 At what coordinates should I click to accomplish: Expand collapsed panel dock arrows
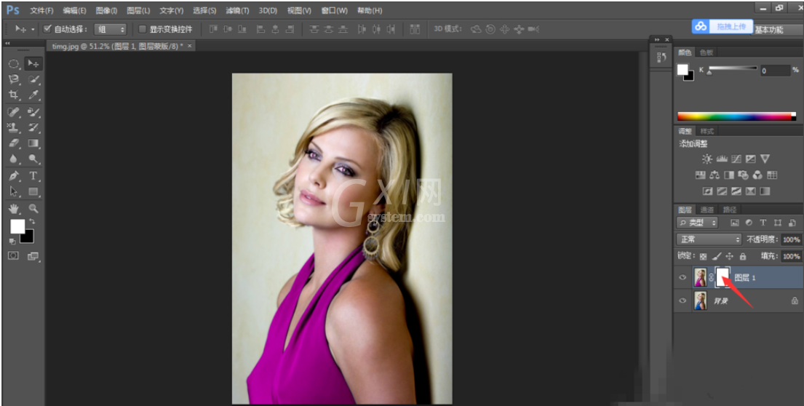(656, 39)
